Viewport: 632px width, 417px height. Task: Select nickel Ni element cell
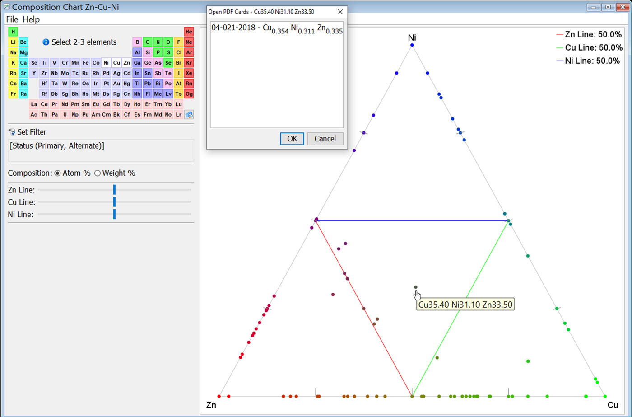pos(106,63)
